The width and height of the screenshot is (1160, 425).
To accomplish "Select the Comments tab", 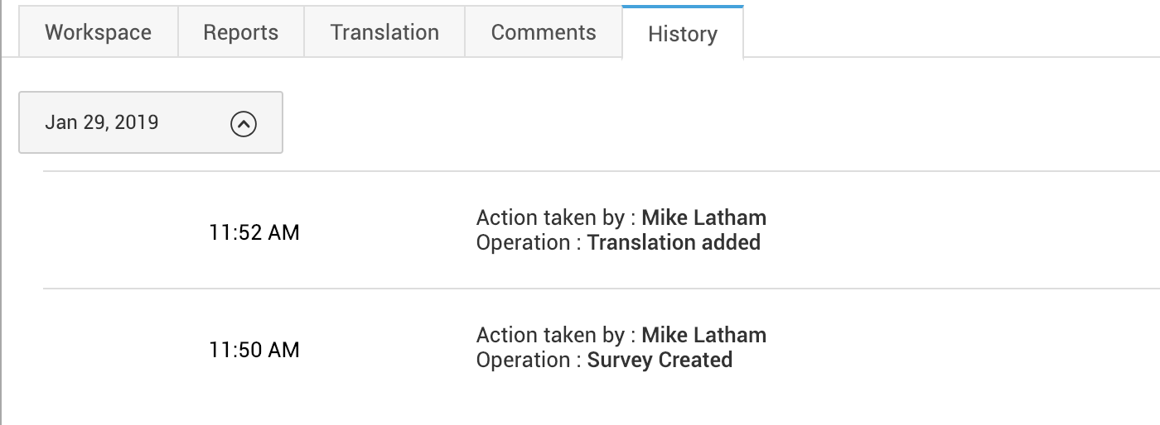I will (544, 32).
